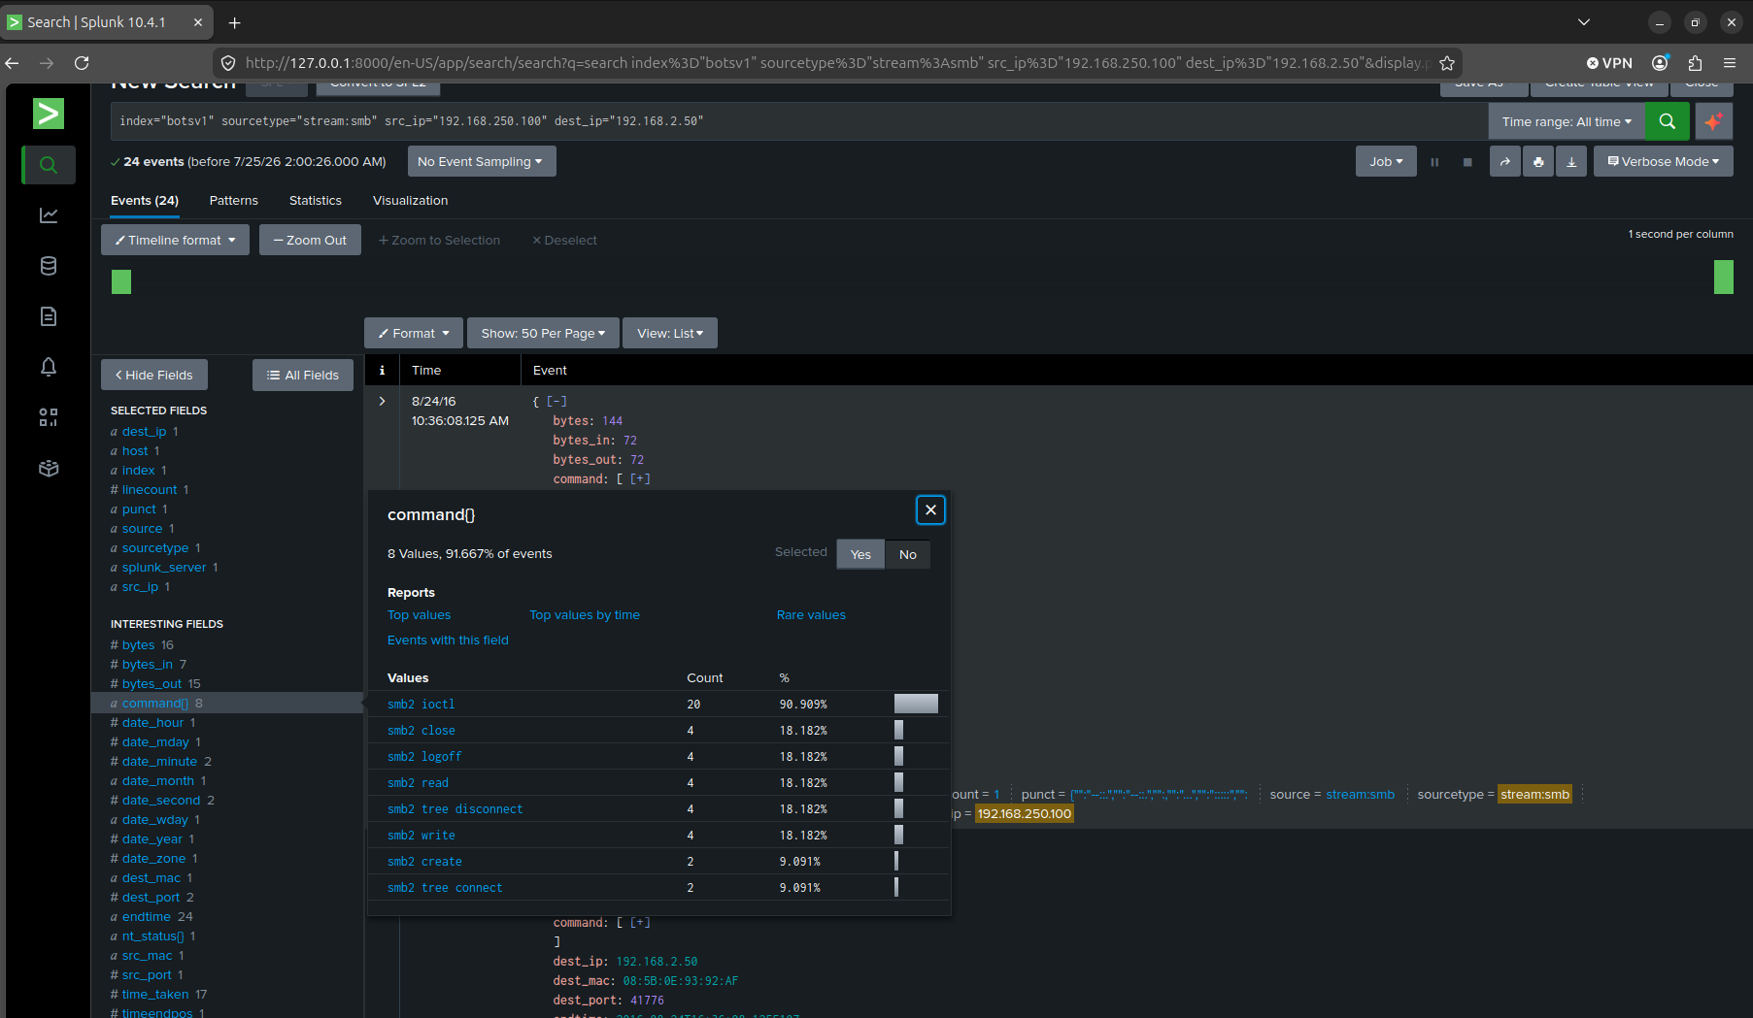
Task: Open the datasets database sidebar icon
Action: coord(49,266)
